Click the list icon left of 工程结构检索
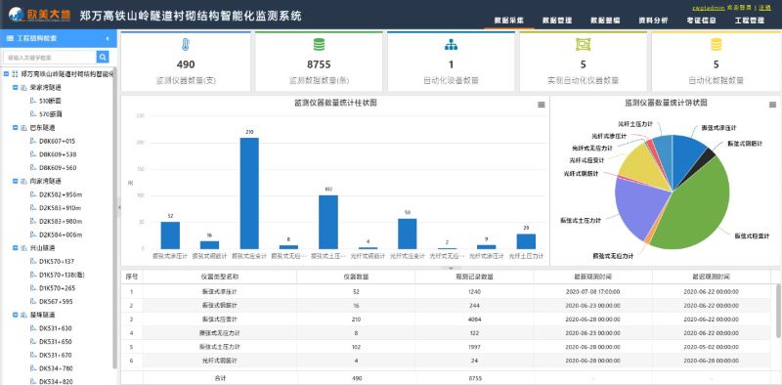 point(10,38)
